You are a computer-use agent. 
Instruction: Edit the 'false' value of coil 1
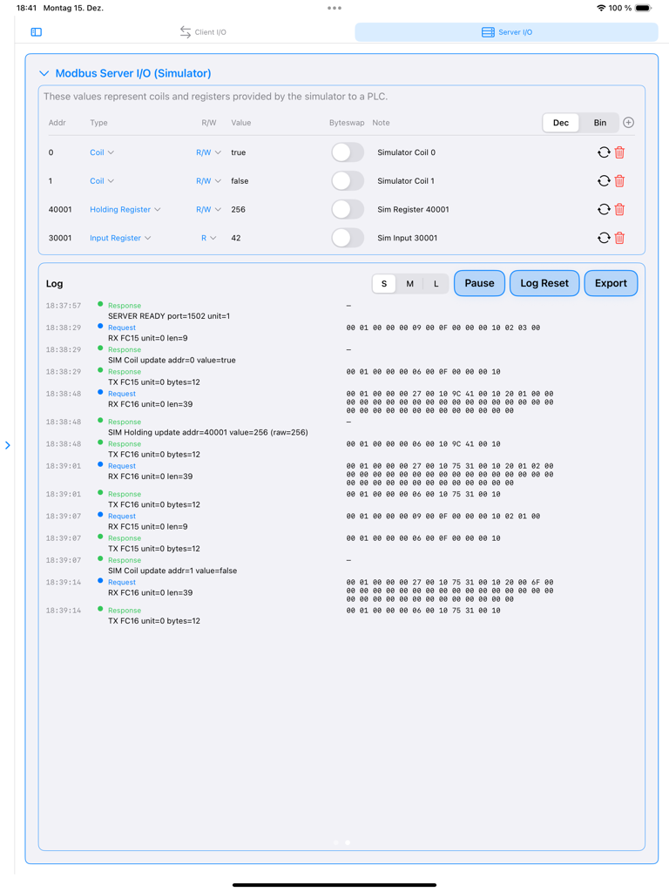click(240, 181)
